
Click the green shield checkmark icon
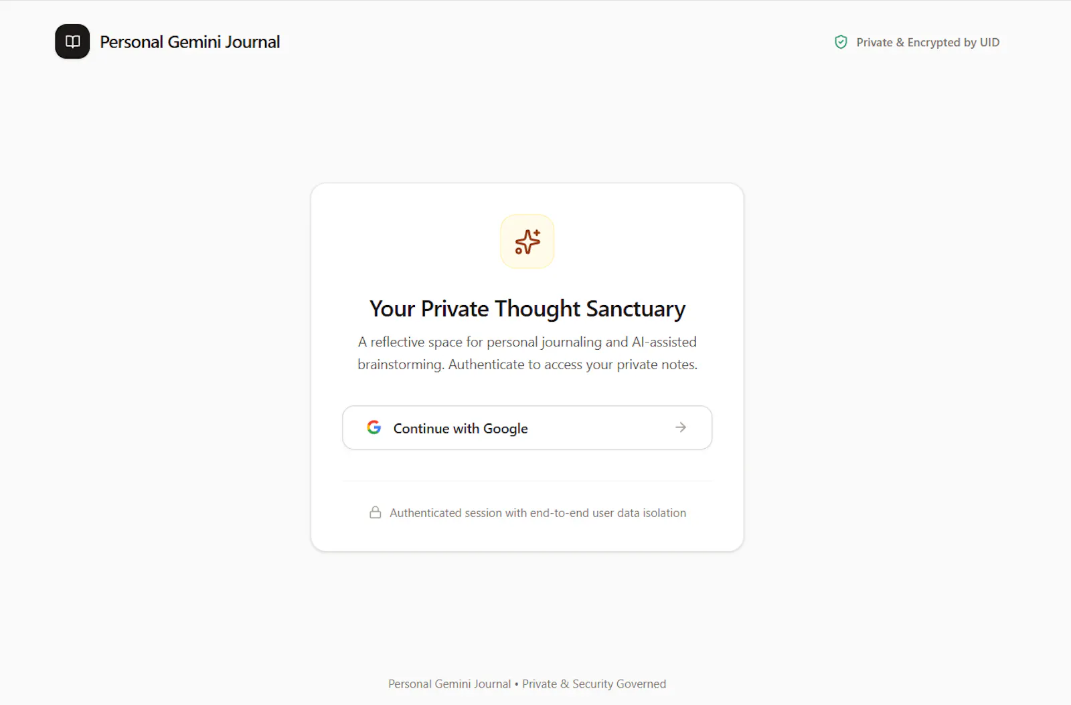[x=841, y=42]
